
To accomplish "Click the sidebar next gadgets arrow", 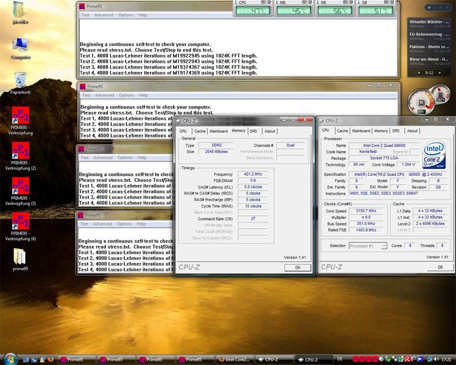I will 447,7.
